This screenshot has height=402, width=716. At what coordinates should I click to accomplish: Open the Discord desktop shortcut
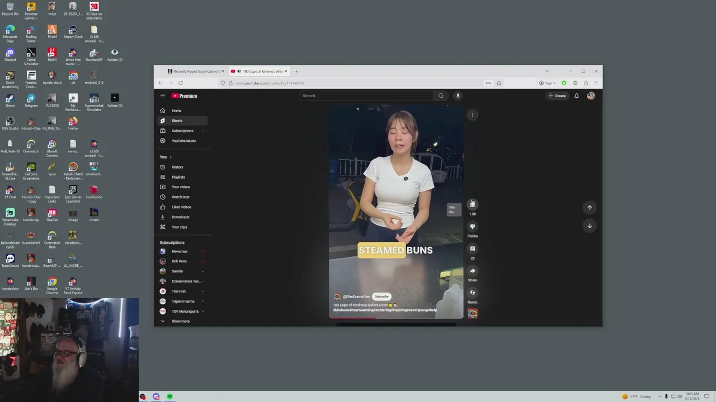(x=10, y=55)
